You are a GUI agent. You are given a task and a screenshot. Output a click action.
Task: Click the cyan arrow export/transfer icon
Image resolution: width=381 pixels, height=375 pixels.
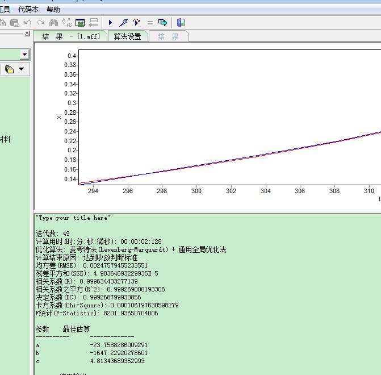click(x=162, y=23)
